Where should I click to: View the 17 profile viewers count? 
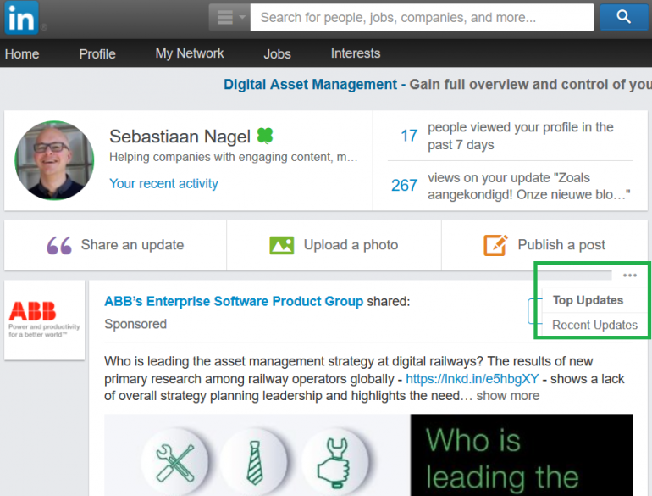coord(409,136)
